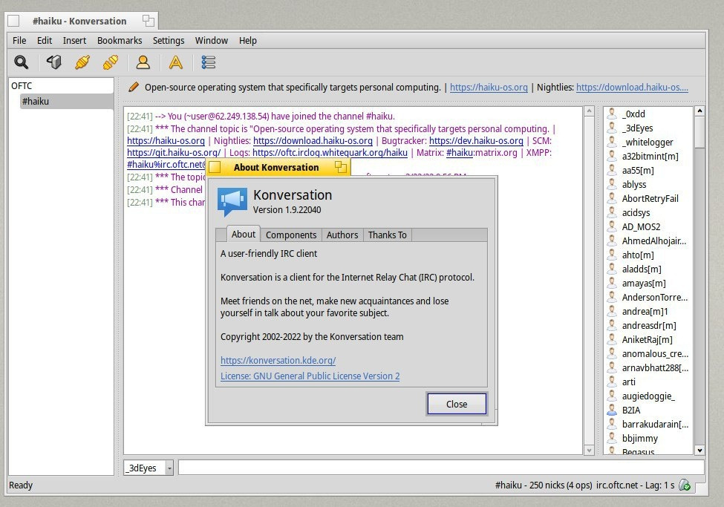The height and width of the screenshot is (507, 724).
Task: Click nick list scrollbar up arrow
Action: 699,111
